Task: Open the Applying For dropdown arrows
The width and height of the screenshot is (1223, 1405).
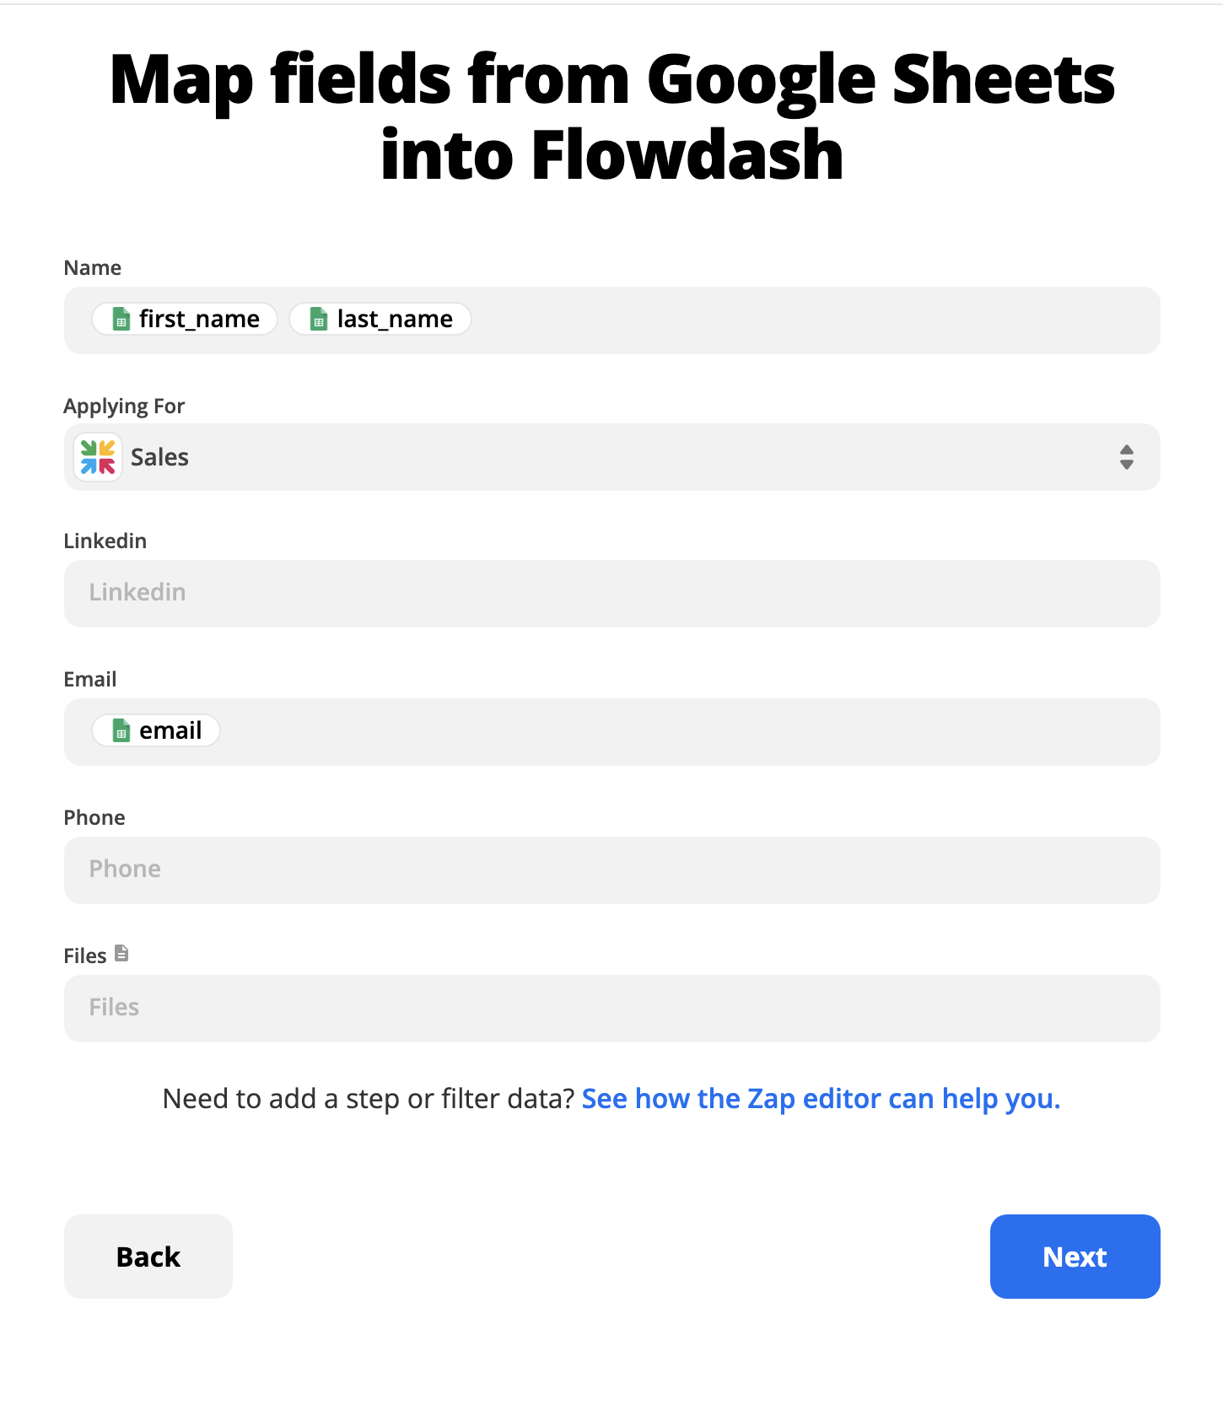Action: [1126, 457]
